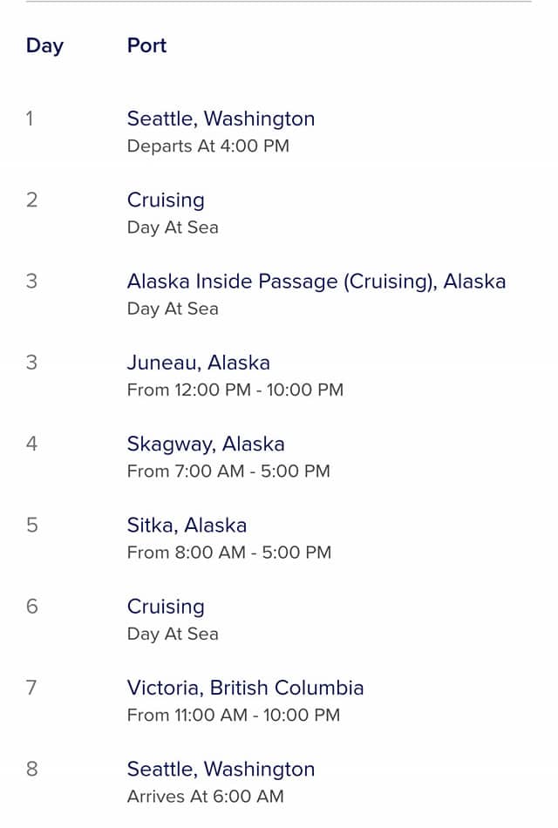Open the Sitka, Alaska port link
558x828 pixels.
point(187,526)
